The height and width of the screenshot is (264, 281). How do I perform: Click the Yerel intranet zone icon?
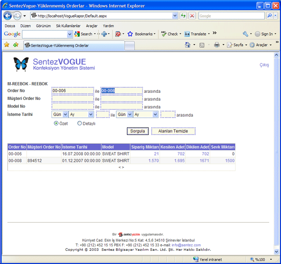tap(196, 259)
